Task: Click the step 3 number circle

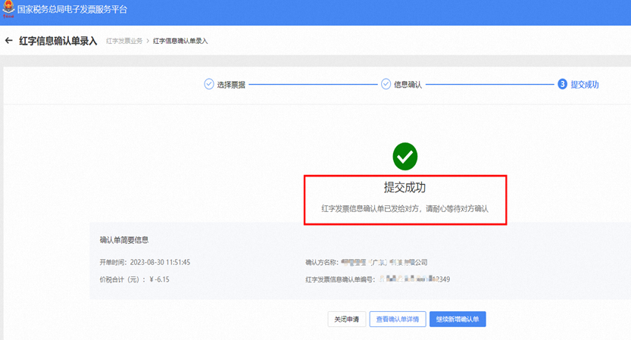Action: click(x=562, y=84)
